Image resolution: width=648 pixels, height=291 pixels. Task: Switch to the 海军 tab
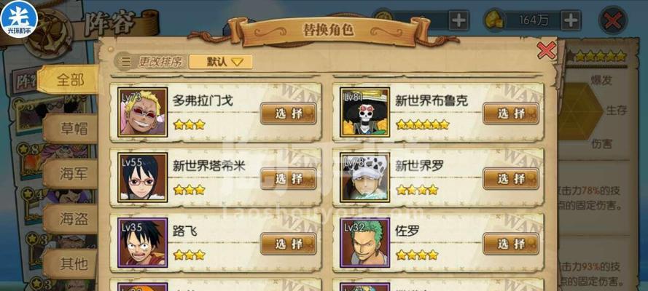[73, 174]
